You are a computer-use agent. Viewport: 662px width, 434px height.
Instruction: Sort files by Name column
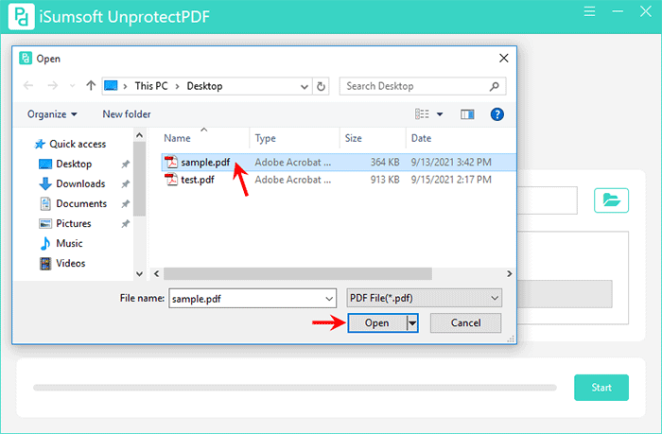(x=178, y=138)
